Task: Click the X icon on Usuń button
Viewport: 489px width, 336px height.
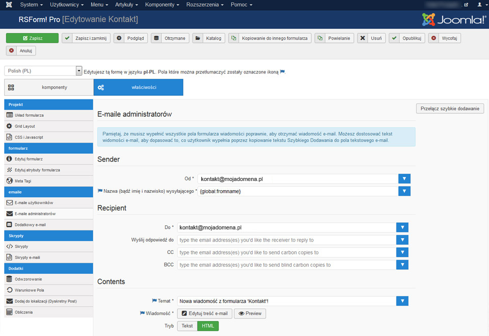Action: click(x=362, y=38)
